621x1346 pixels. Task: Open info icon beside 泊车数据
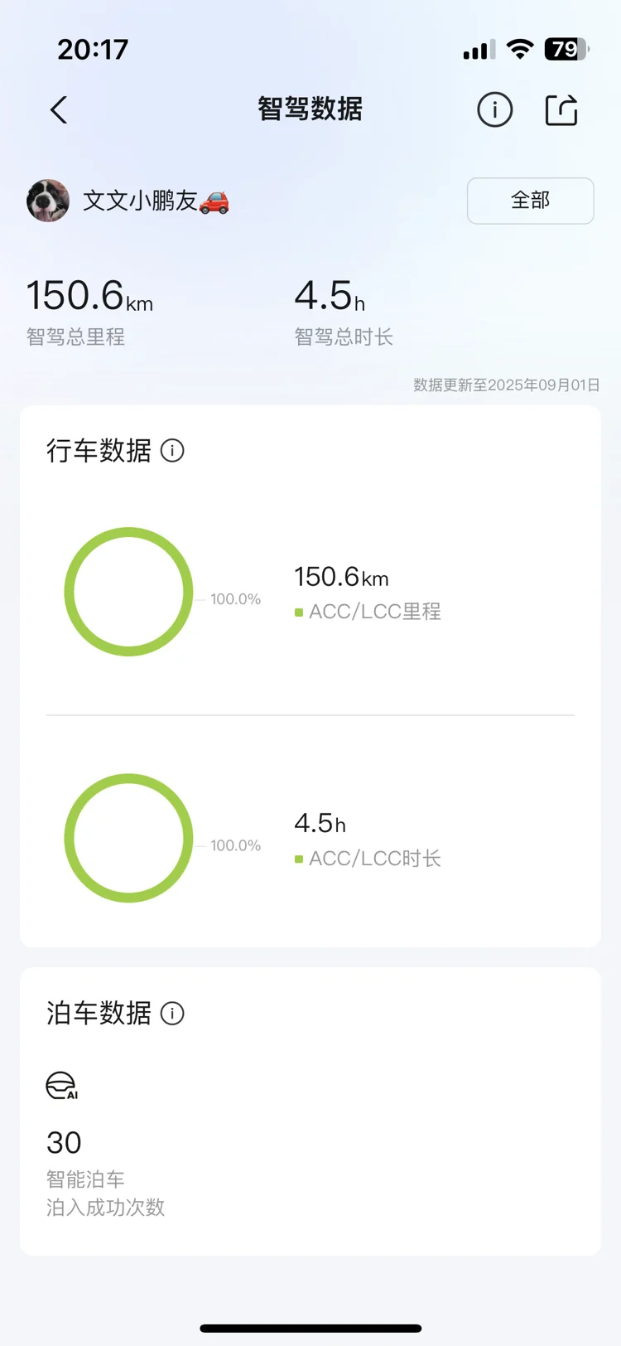(x=172, y=1013)
